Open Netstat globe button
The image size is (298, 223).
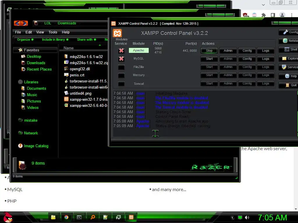point(288,41)
